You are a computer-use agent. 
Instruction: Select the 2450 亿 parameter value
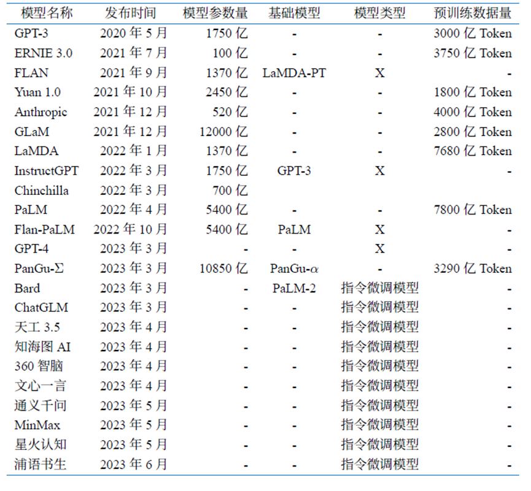[227, 92]
